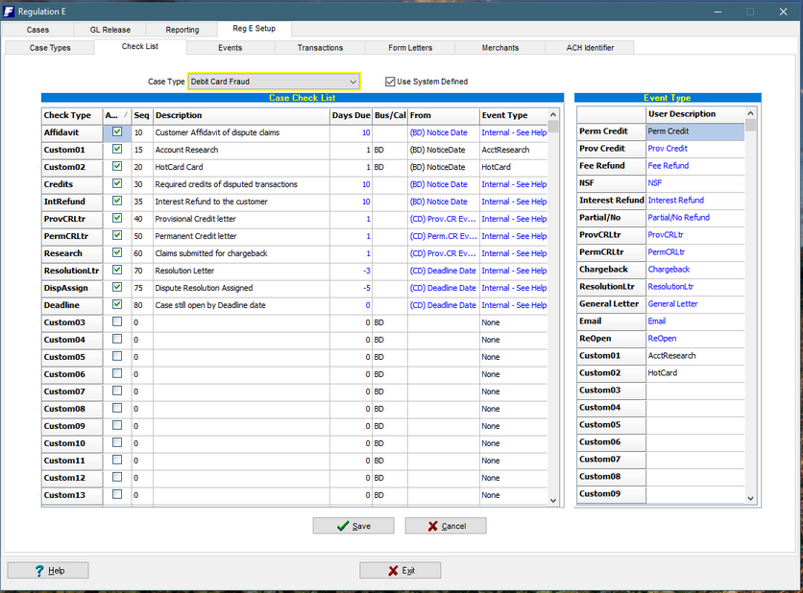Click the Chargeback link in Event Type

tap(669, 270)
